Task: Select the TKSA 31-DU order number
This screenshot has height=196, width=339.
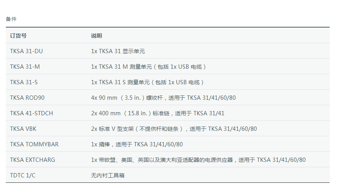Action: pos(26,51)
